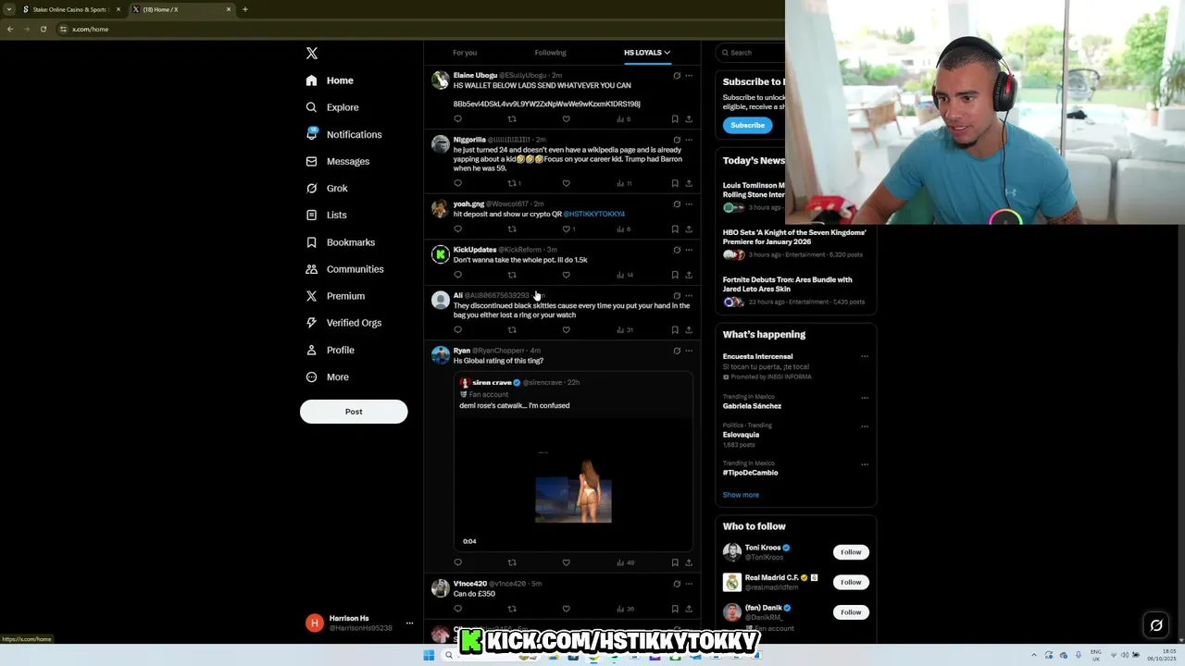Open the Windows Start menu

[x=429, y=655]
